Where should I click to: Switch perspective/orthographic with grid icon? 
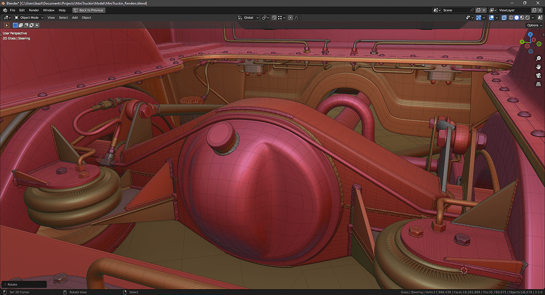click(x=539, y=84)
